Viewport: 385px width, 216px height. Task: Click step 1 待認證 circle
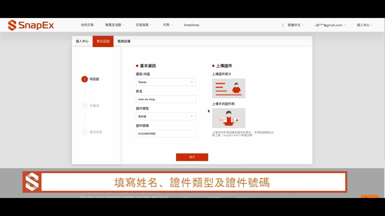coord(85,79)
